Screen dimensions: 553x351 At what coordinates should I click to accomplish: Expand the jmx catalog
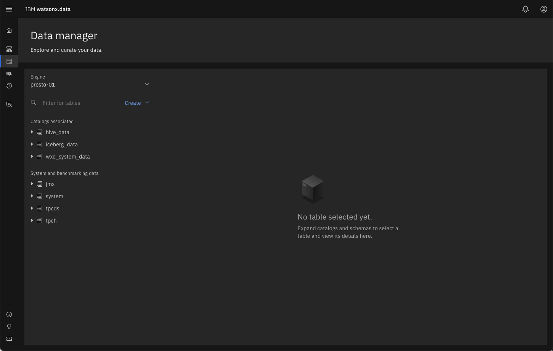32,184
